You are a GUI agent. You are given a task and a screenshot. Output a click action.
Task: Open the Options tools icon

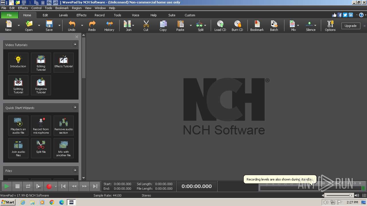tap(330, 25)
